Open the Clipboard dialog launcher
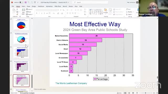 coord(20,16)
